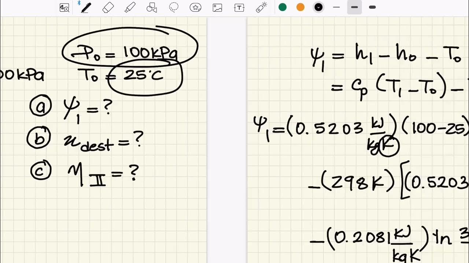Select the Pen tool
The height and width of the screenshot is (263, 469).
[x=86, y=7]
